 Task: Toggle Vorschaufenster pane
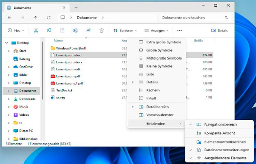(156, 115)
